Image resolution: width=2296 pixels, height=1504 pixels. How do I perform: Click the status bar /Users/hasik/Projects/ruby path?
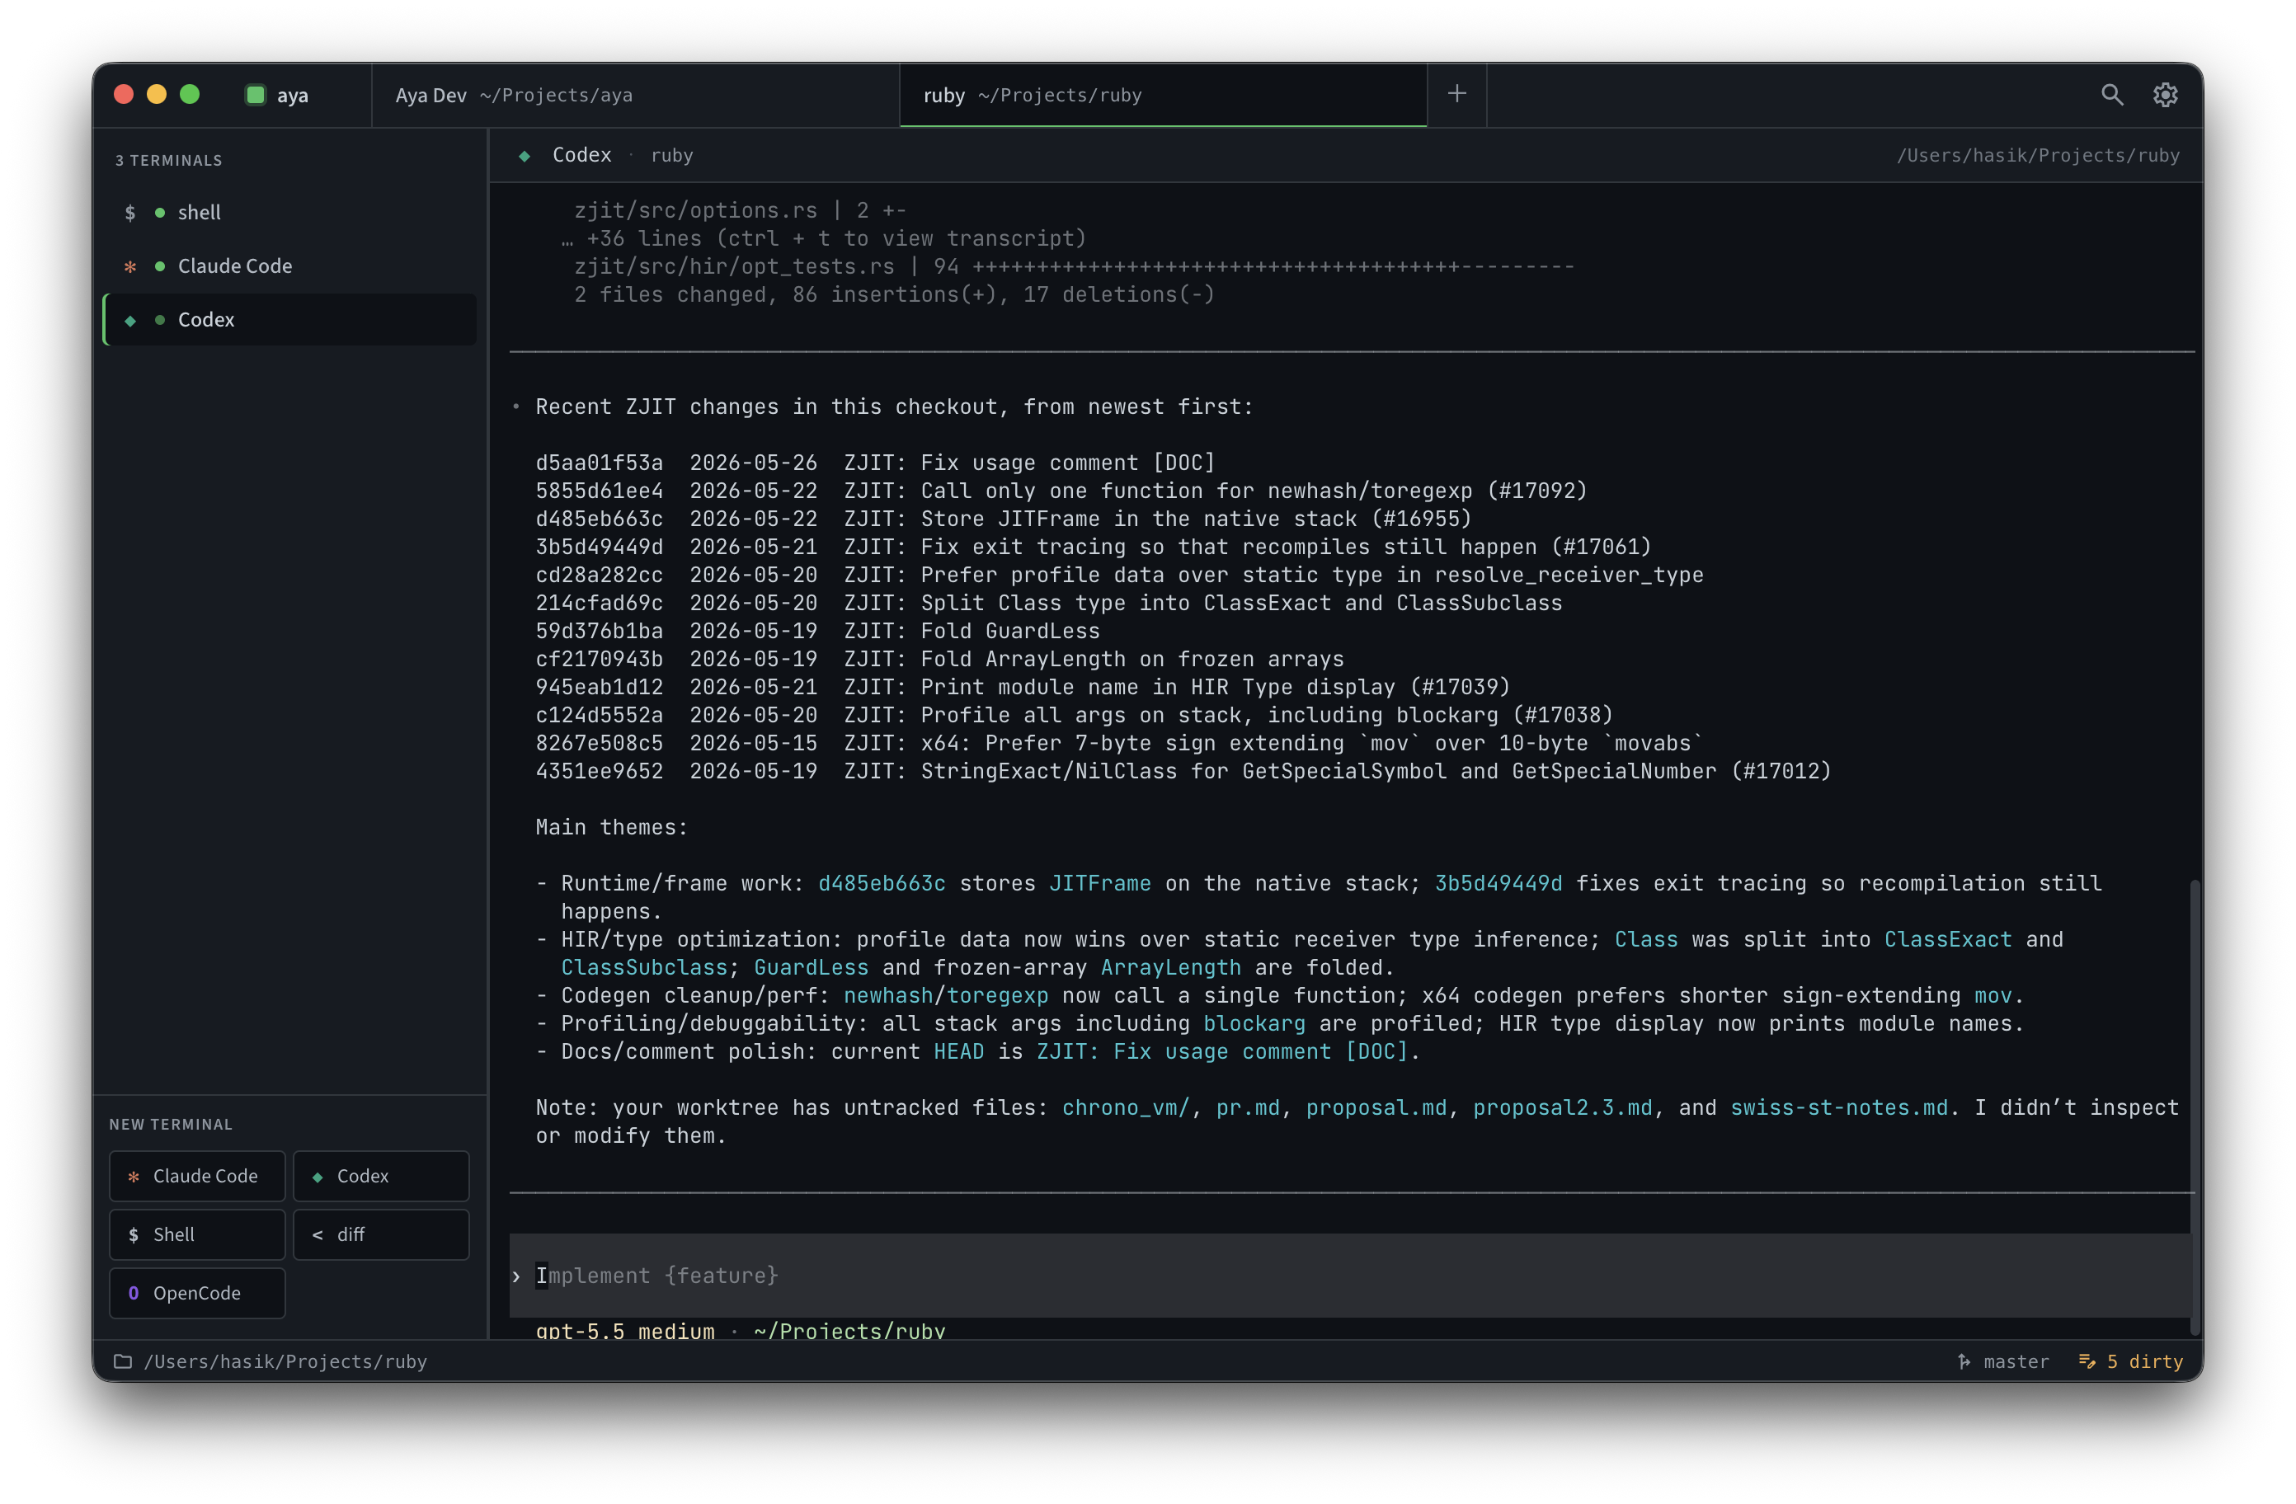tap(285, 1361)
